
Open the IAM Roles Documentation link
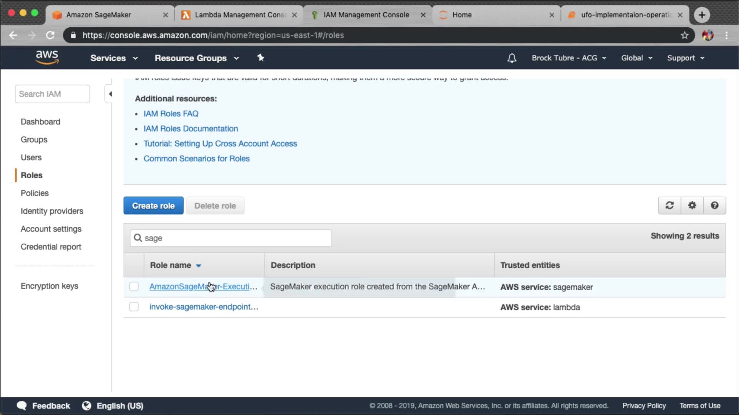pos(191,129)
